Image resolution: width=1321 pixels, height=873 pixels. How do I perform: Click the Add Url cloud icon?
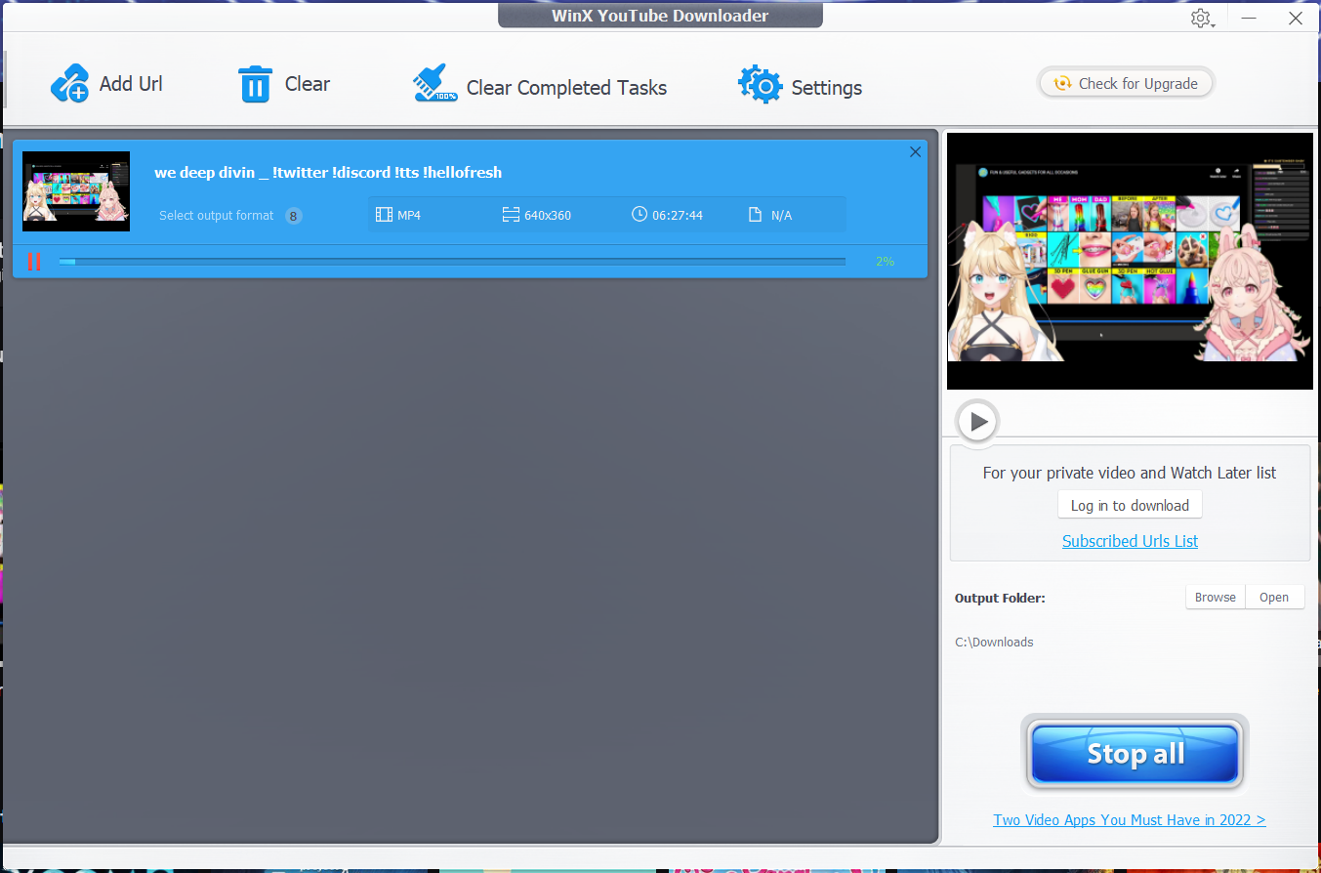[69, 84]
